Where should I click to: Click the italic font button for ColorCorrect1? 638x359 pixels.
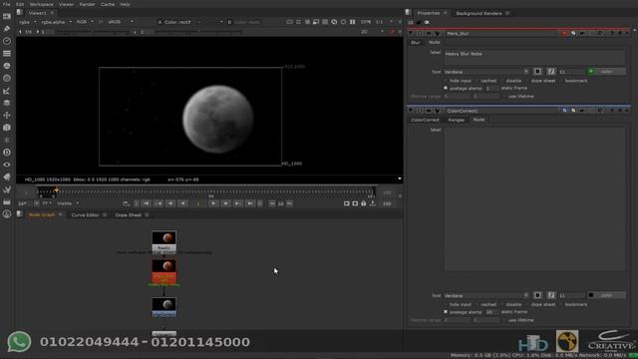coord(551,295)
